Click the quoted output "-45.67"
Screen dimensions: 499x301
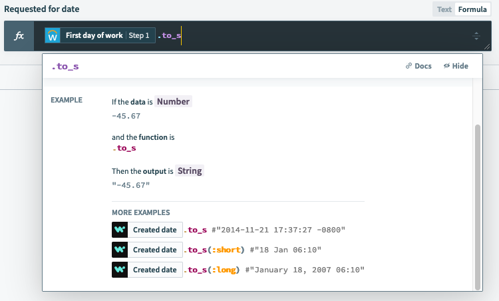pos(131,185)
